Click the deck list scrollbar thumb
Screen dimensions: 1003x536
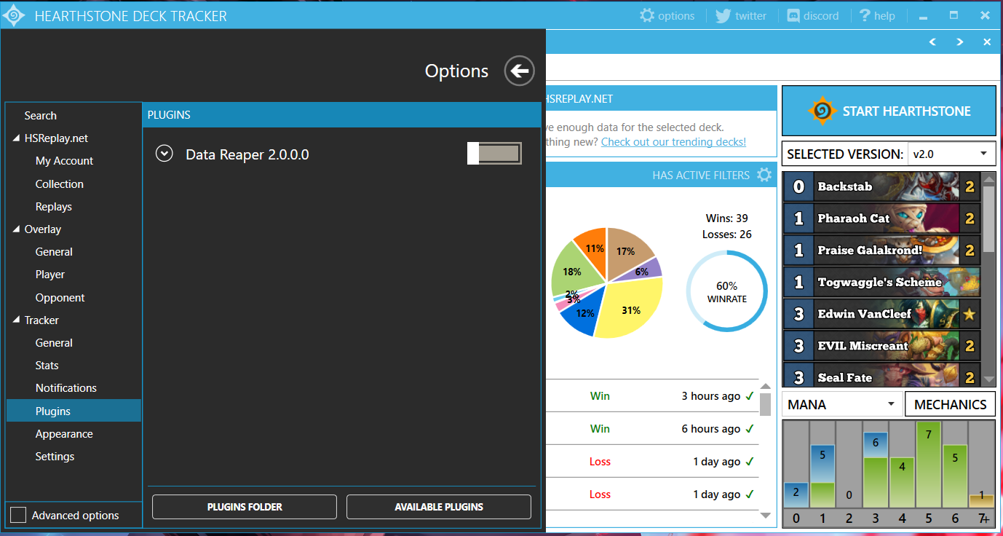coord(988,218)
